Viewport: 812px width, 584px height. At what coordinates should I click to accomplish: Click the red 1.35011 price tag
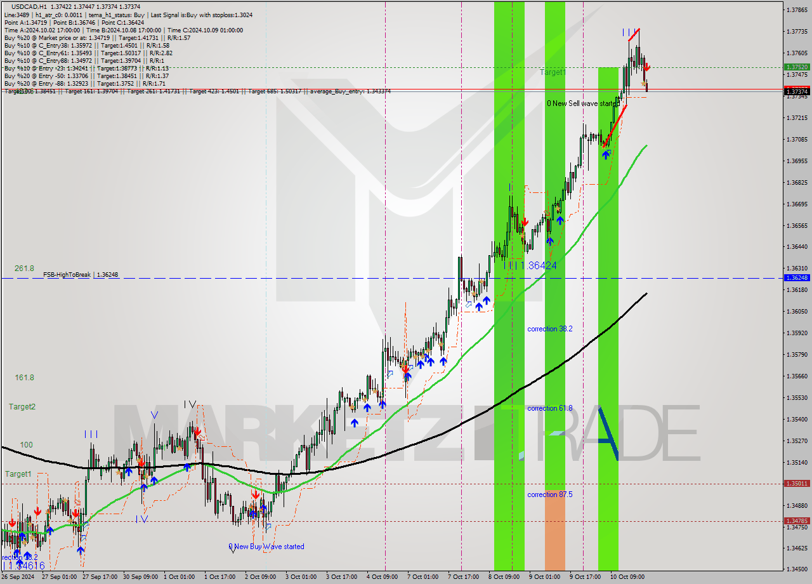click(797, 484)
